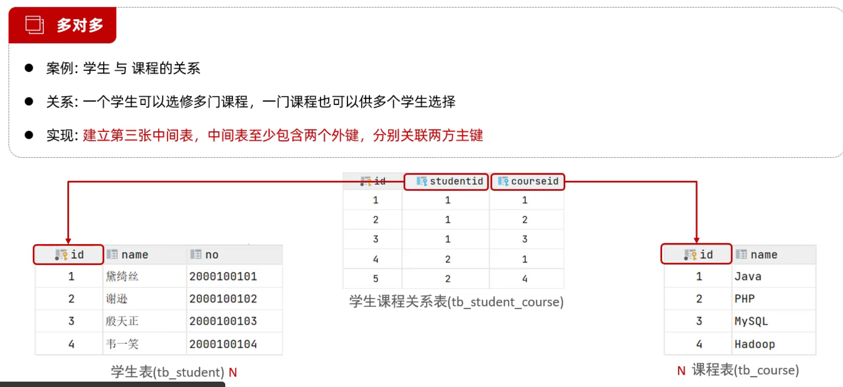Click the red text 建立第三张中间表
The height and width of the screenshot is (387, 843).
point(138,135)
